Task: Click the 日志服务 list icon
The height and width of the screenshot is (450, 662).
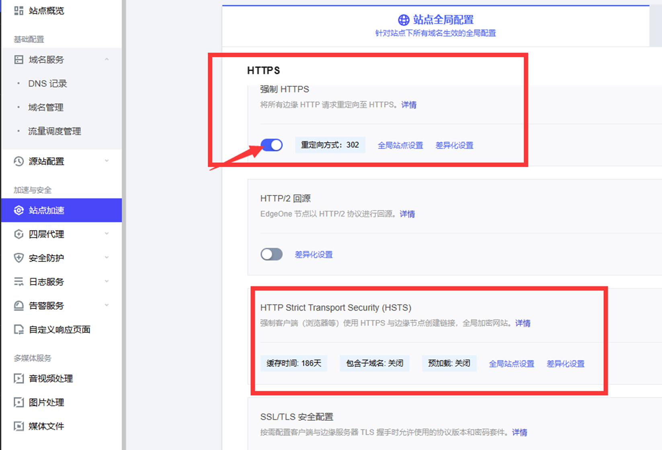Action: pyautogui.click(x=18, y=282)
